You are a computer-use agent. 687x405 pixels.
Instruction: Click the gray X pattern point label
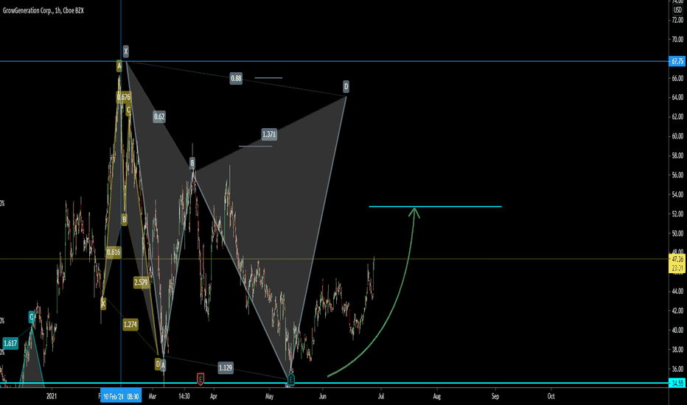[126, 52]
